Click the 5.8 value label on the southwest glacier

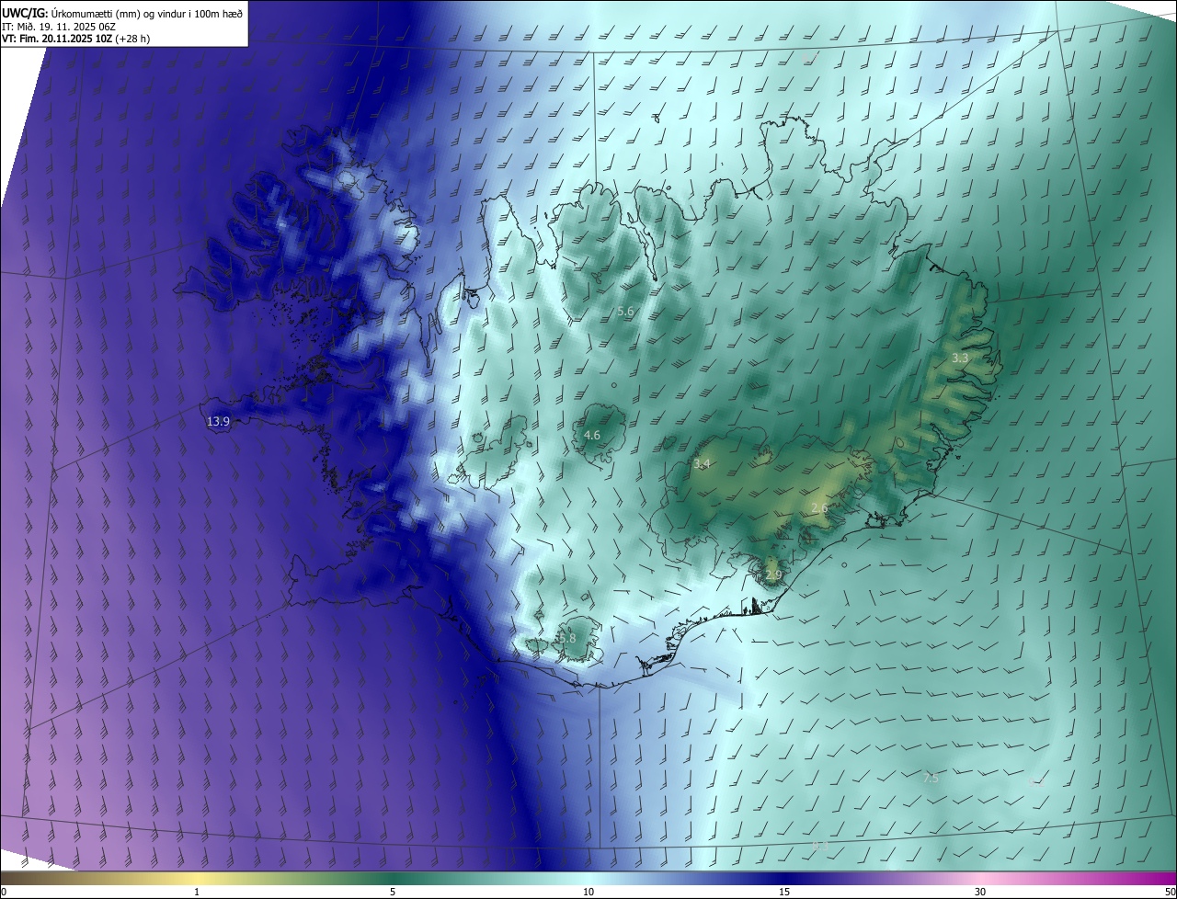coord(566,638)
